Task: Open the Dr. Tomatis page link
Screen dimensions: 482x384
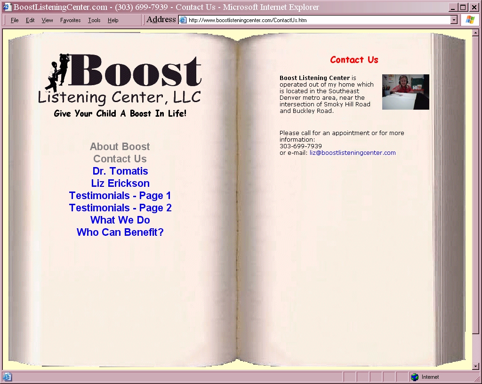Action: click(120, 171)
